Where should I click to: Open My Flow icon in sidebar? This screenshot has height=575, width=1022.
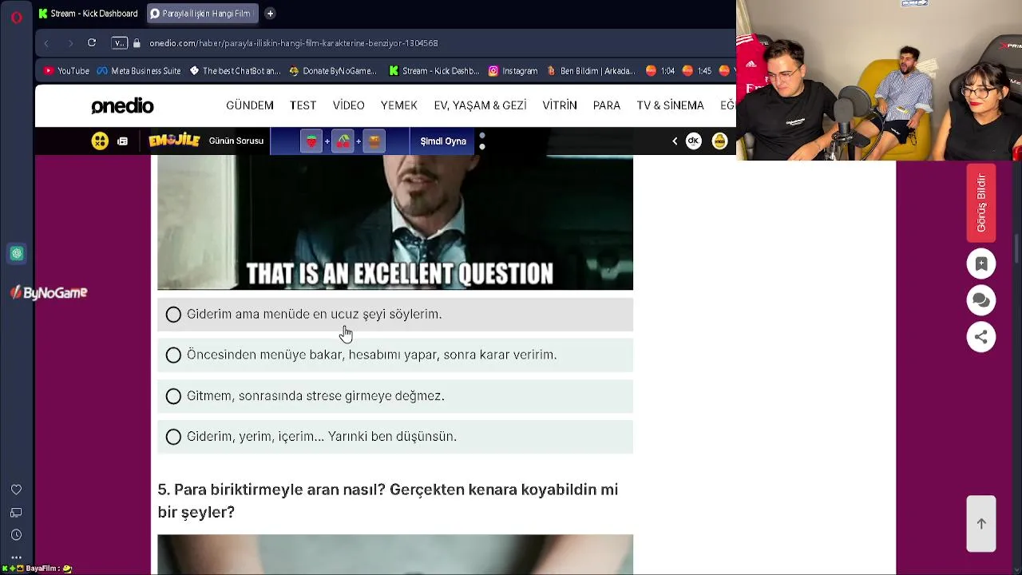[x=16, y=513]
